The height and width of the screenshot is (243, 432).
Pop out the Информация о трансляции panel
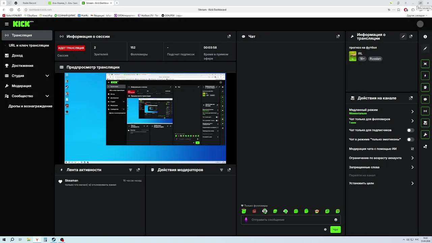(x=411, y=36)
